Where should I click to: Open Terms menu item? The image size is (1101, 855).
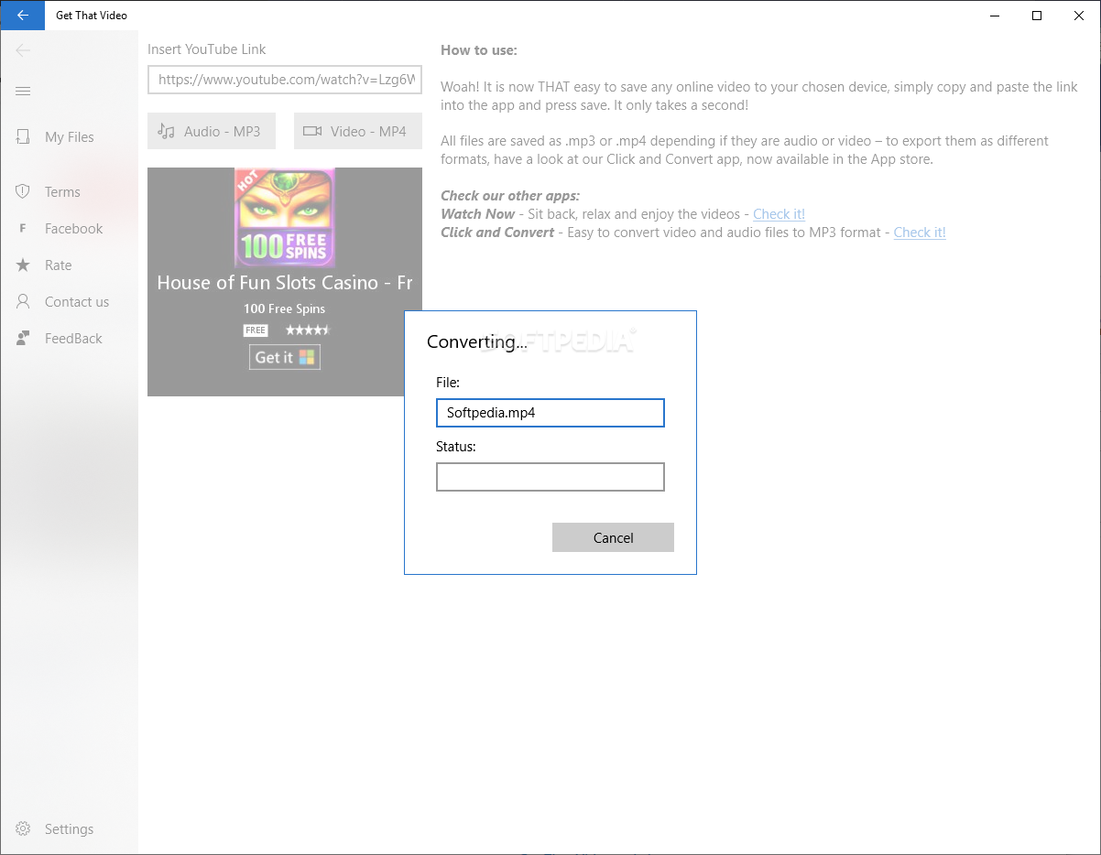click(69, 191)
